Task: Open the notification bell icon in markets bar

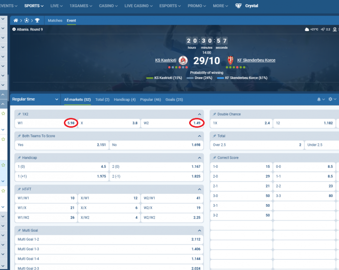Action: (x=319, y=99)
